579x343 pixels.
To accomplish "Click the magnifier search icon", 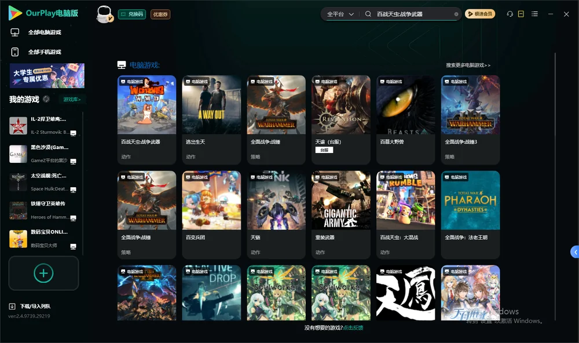I will pyautogui.click(x=368, y=14).
